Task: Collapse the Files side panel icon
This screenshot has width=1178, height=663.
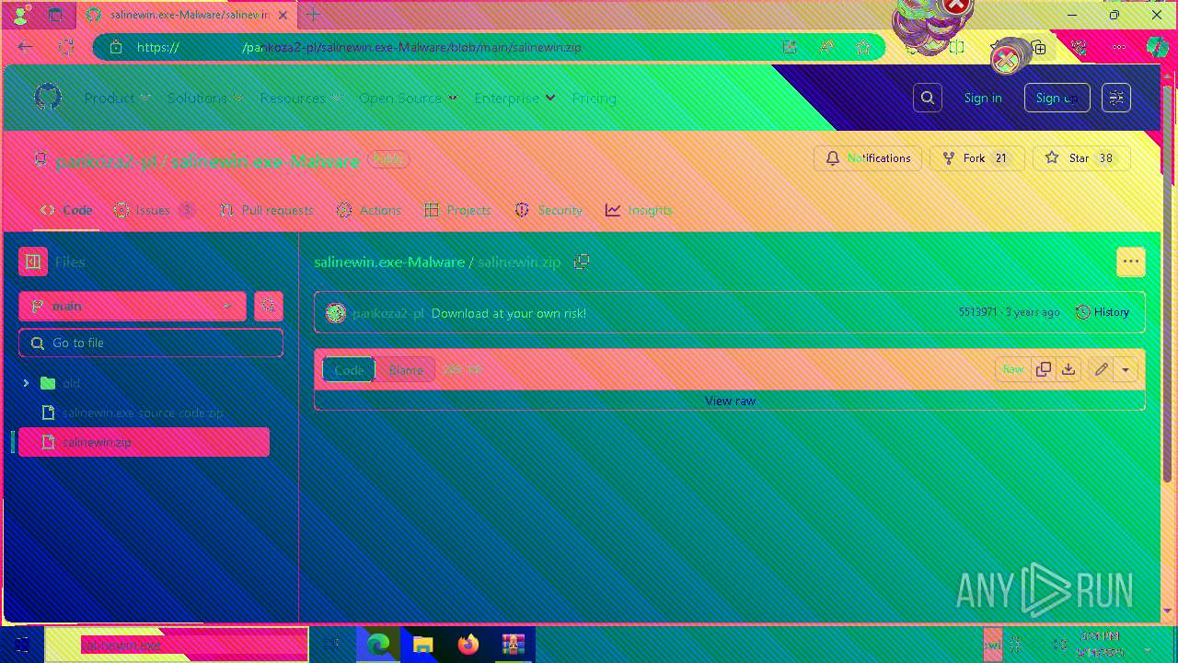Action: [33, 262]
